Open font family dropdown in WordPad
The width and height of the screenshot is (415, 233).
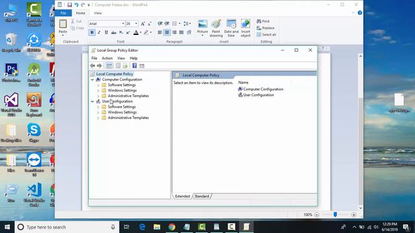123,24
